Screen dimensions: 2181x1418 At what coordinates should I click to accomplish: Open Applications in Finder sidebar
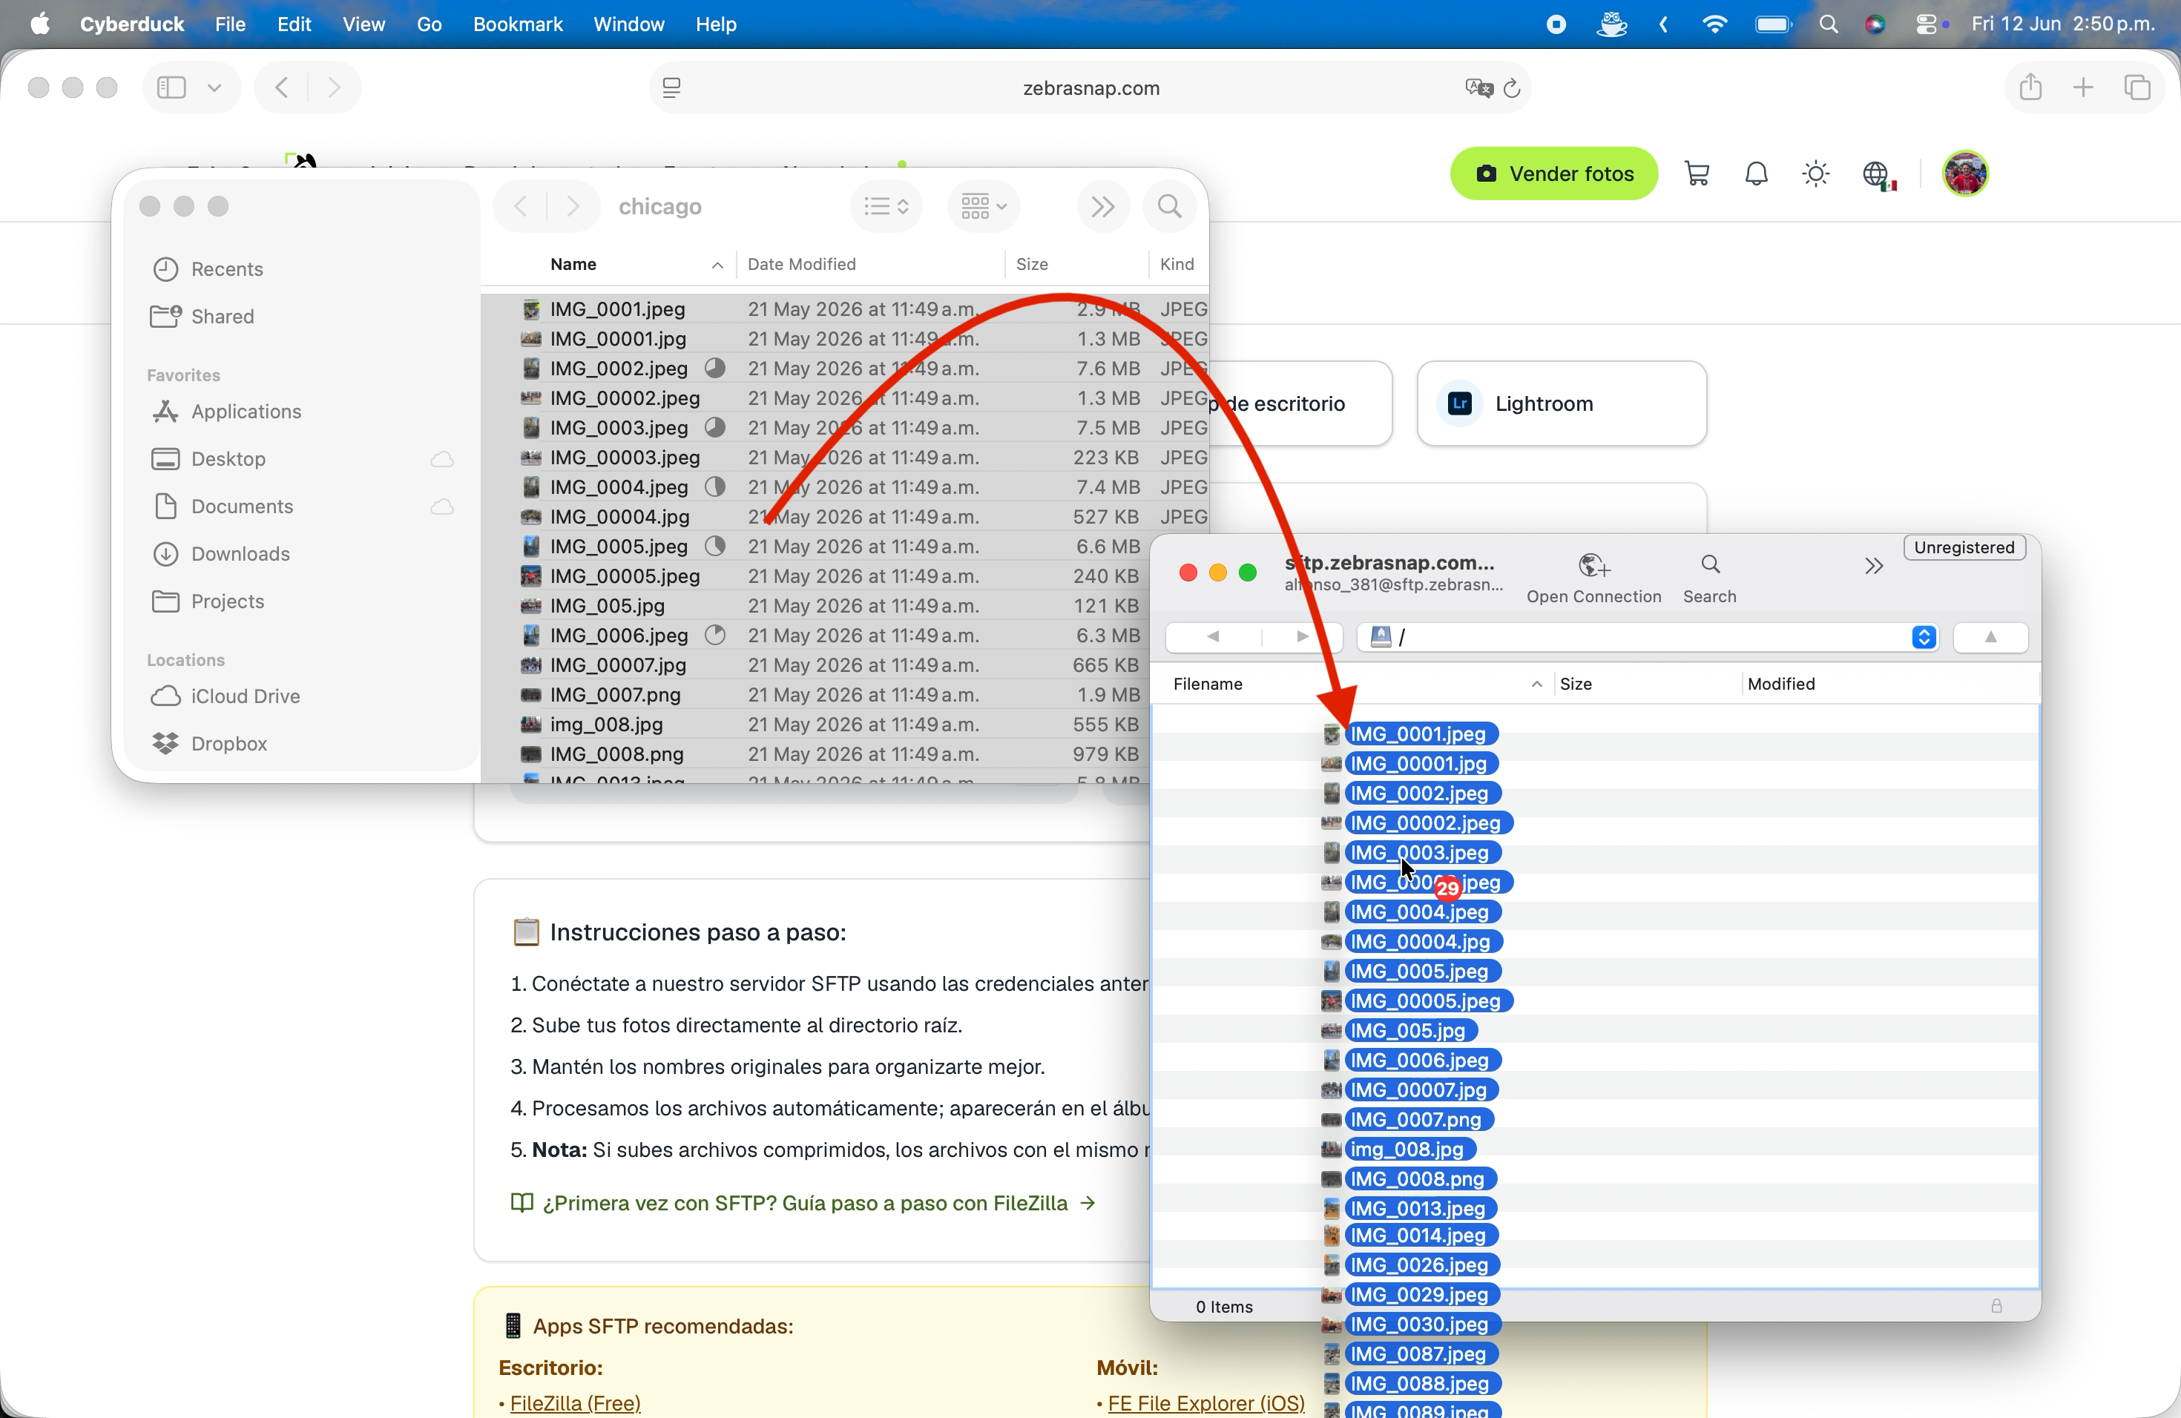(246, 412)
